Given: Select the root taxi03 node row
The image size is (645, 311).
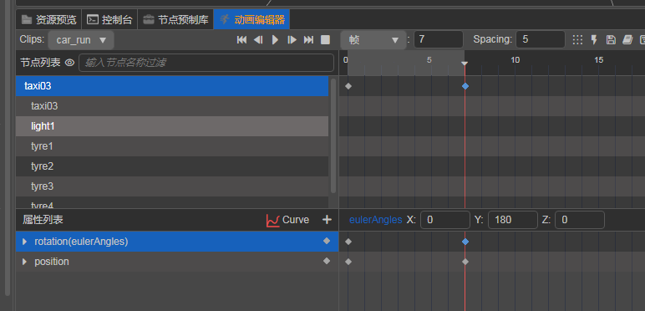Looking at the screenshot, I should [172, 86].
